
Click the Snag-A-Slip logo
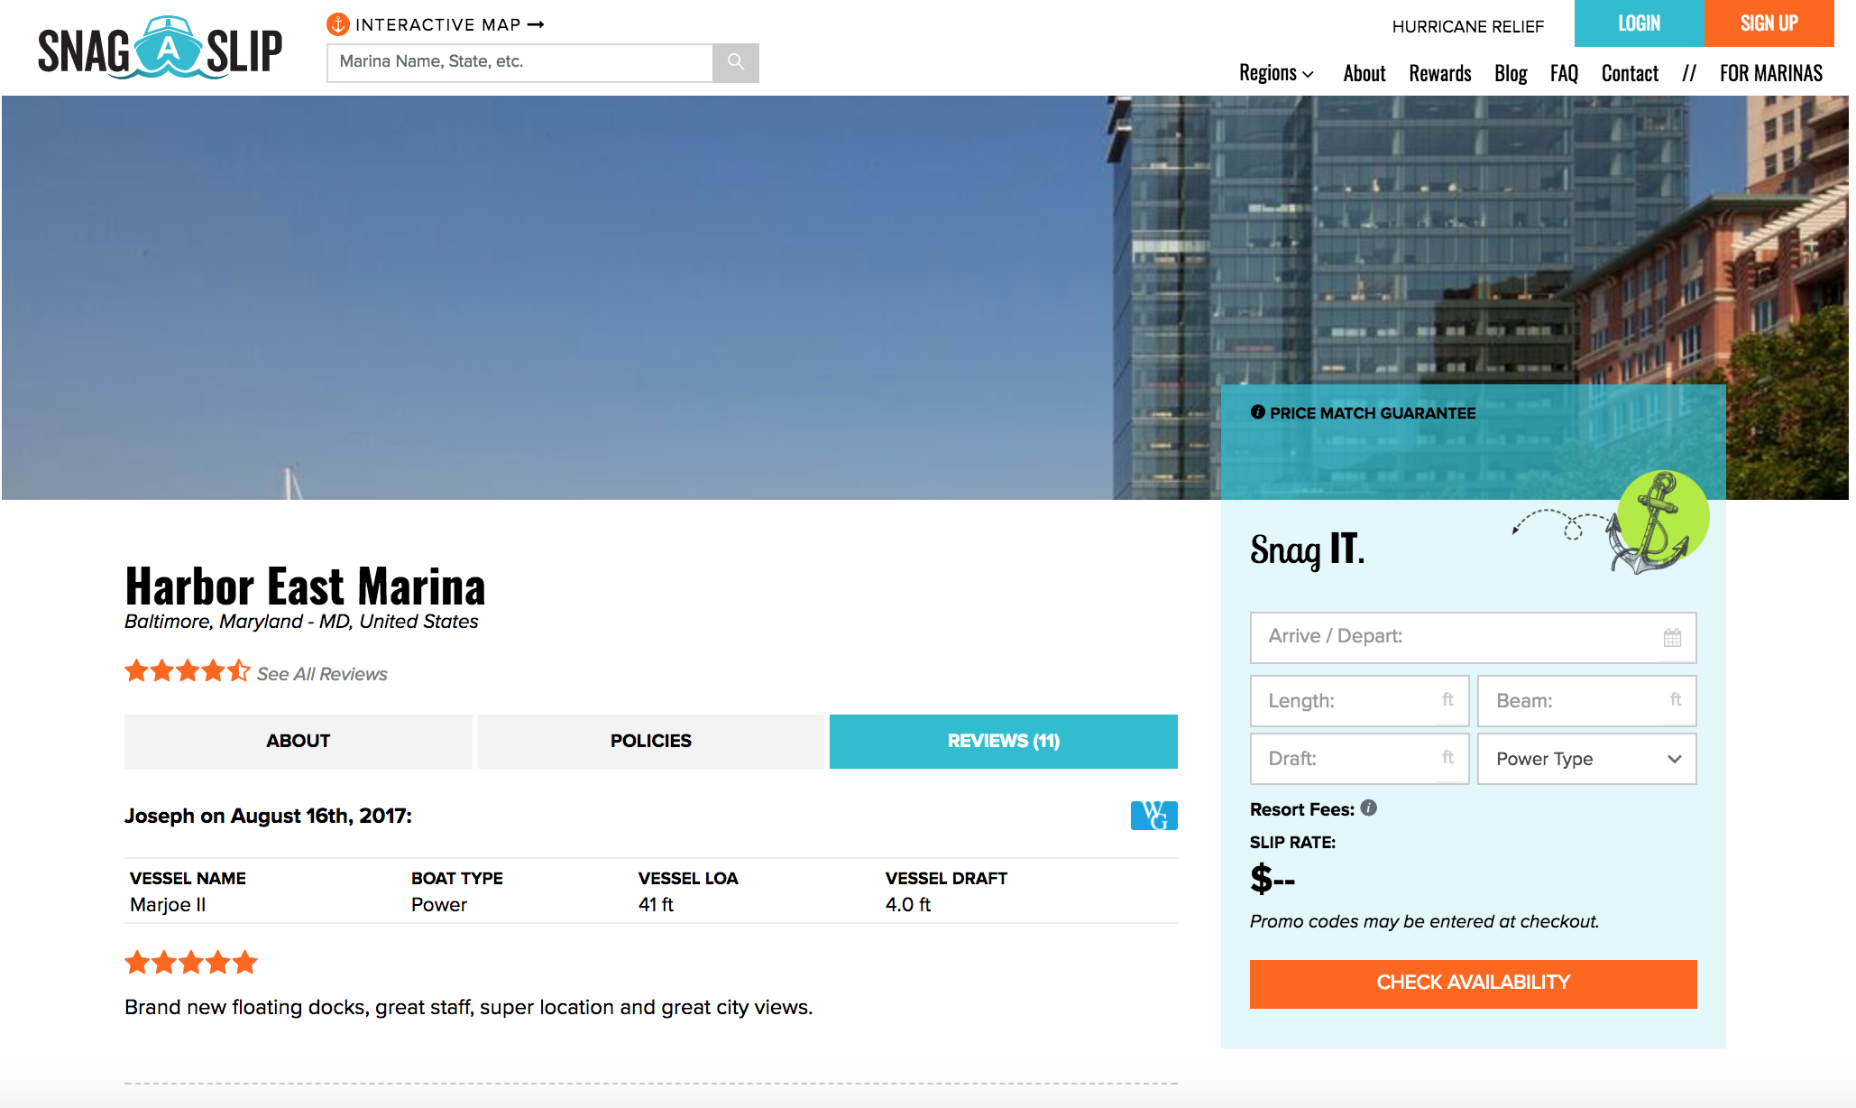161,50
